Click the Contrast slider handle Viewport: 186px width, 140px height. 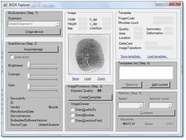click(x=29, y=76)
